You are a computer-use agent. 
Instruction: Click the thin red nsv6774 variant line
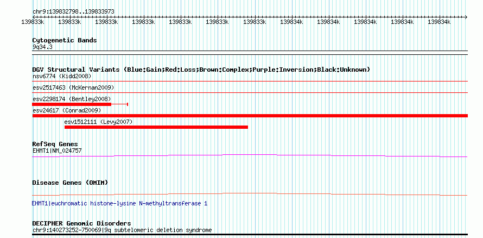250,82
